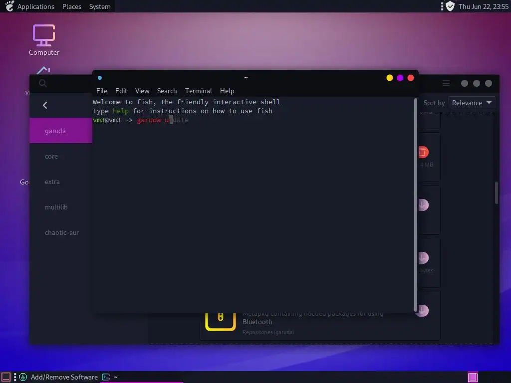Select the multilib repository
The image size is (511, 383).
pyautogui.click(x=61, y=207)
